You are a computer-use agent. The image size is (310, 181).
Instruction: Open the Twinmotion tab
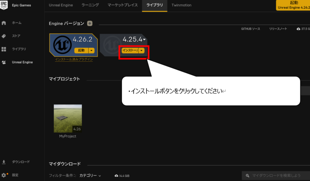[x=181, y=5]
